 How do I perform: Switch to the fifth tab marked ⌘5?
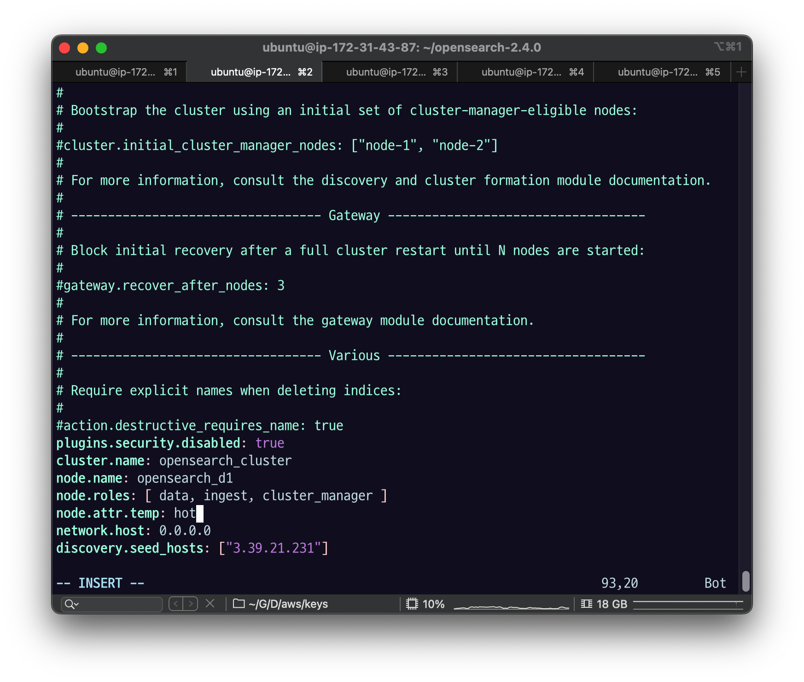[662, 72]
